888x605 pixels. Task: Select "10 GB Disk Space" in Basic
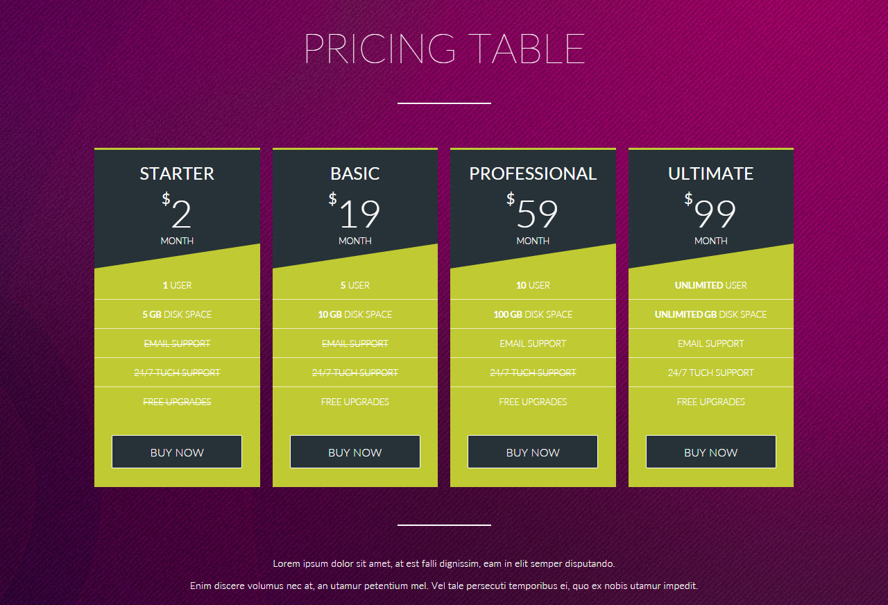click(355, 314)
